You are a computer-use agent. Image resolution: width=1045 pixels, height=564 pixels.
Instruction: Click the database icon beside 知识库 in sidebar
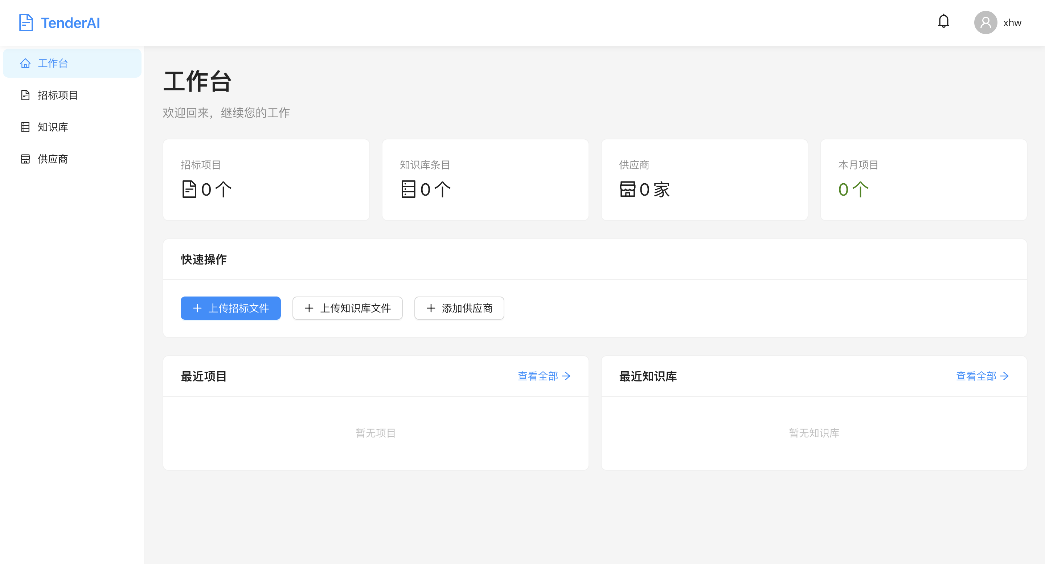pyautogui.click(x=25, y=127)
